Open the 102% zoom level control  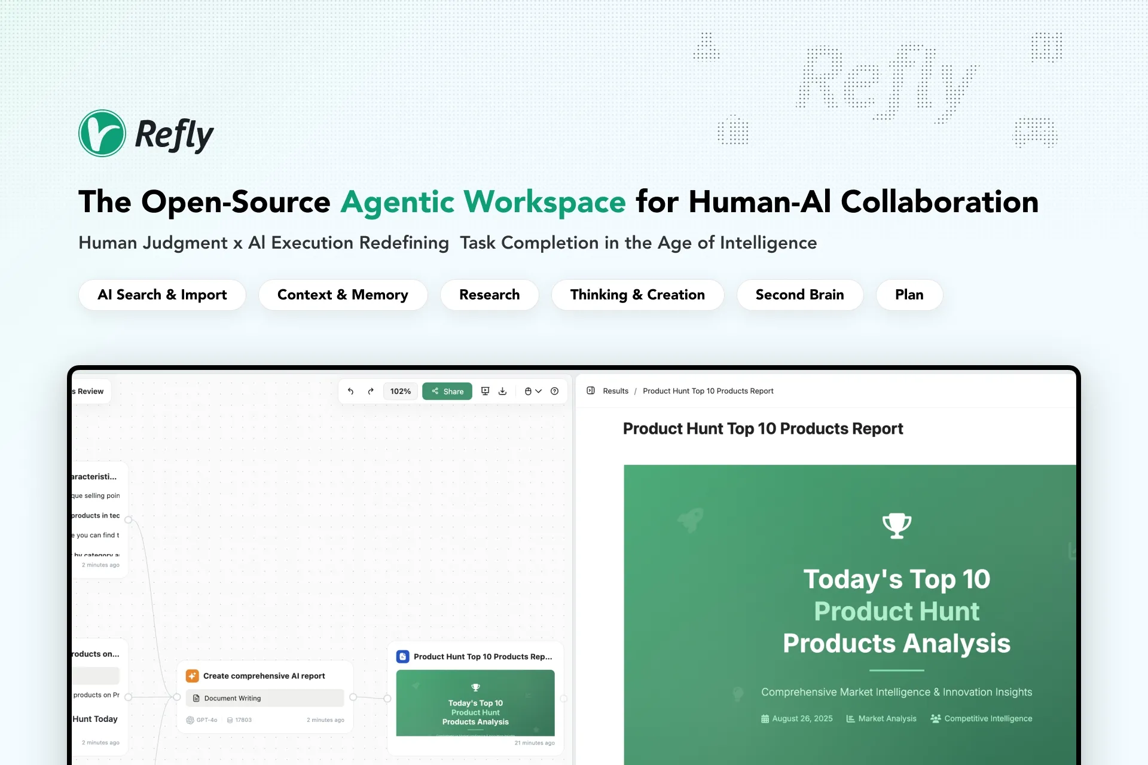401,391
